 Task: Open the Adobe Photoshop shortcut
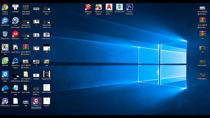129,7
